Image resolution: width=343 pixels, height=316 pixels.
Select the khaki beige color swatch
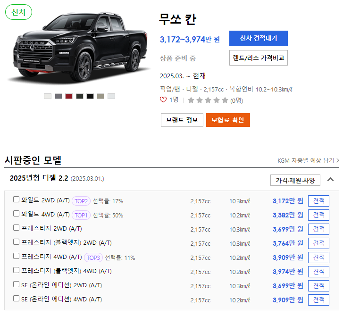tap(100, 96)
